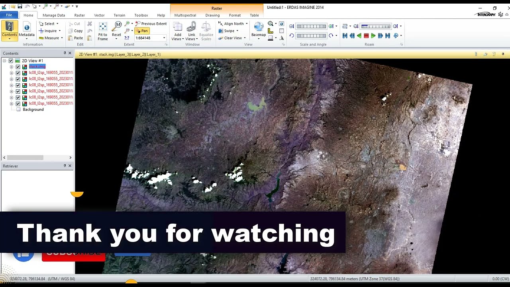Click the yellow L-shaped ruler icon in View group

271,31
